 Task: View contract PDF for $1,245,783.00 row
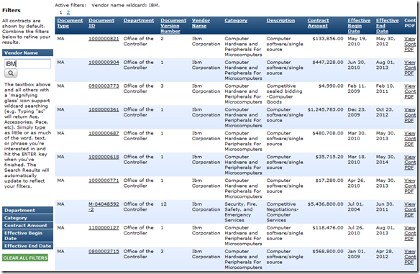(410, 115)
